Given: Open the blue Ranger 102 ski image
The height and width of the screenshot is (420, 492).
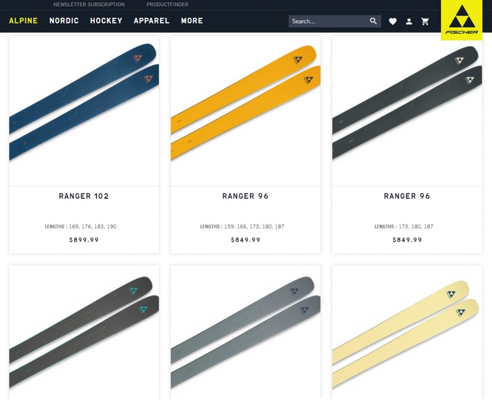Looking at the screenshot, I should (84, 111).
